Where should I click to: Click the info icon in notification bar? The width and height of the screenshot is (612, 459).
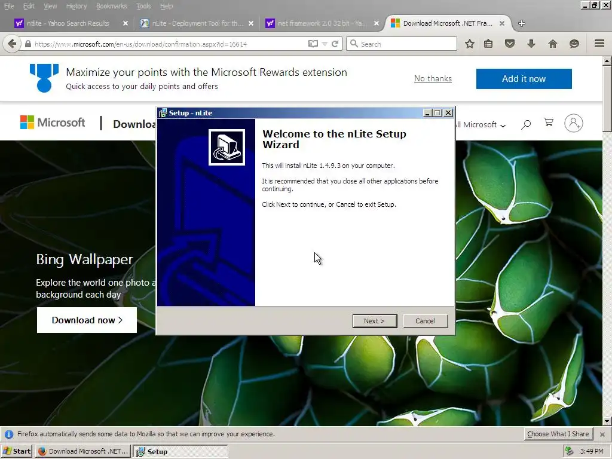coord(9,434)
